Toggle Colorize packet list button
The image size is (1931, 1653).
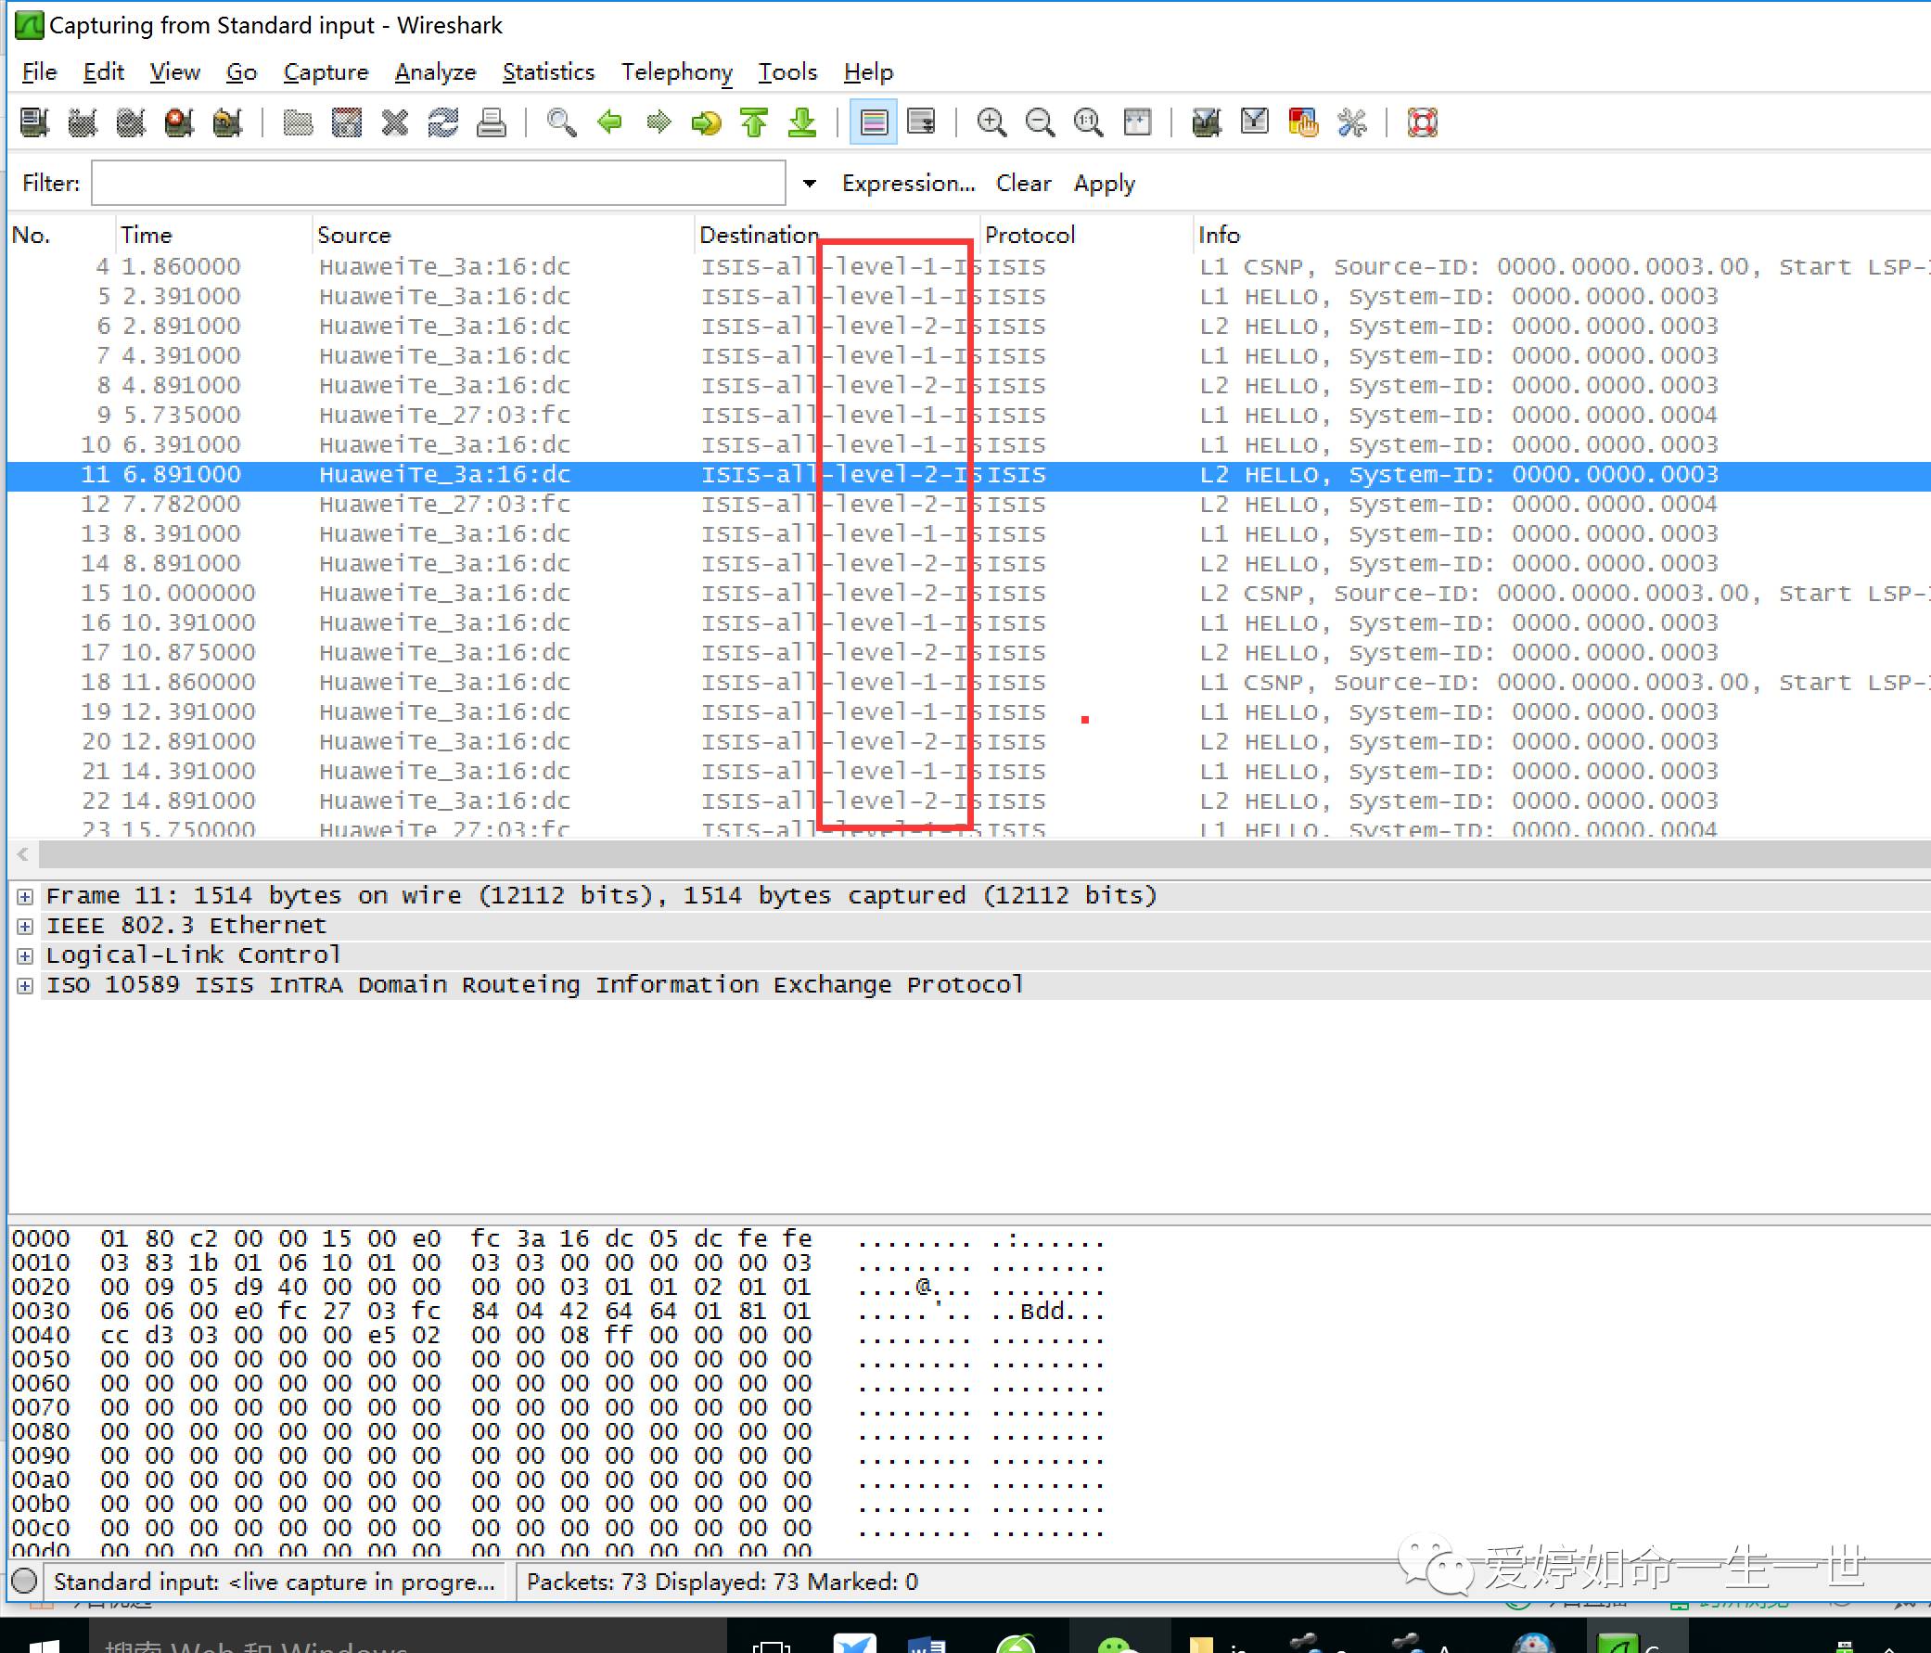[x=874, y=122]
